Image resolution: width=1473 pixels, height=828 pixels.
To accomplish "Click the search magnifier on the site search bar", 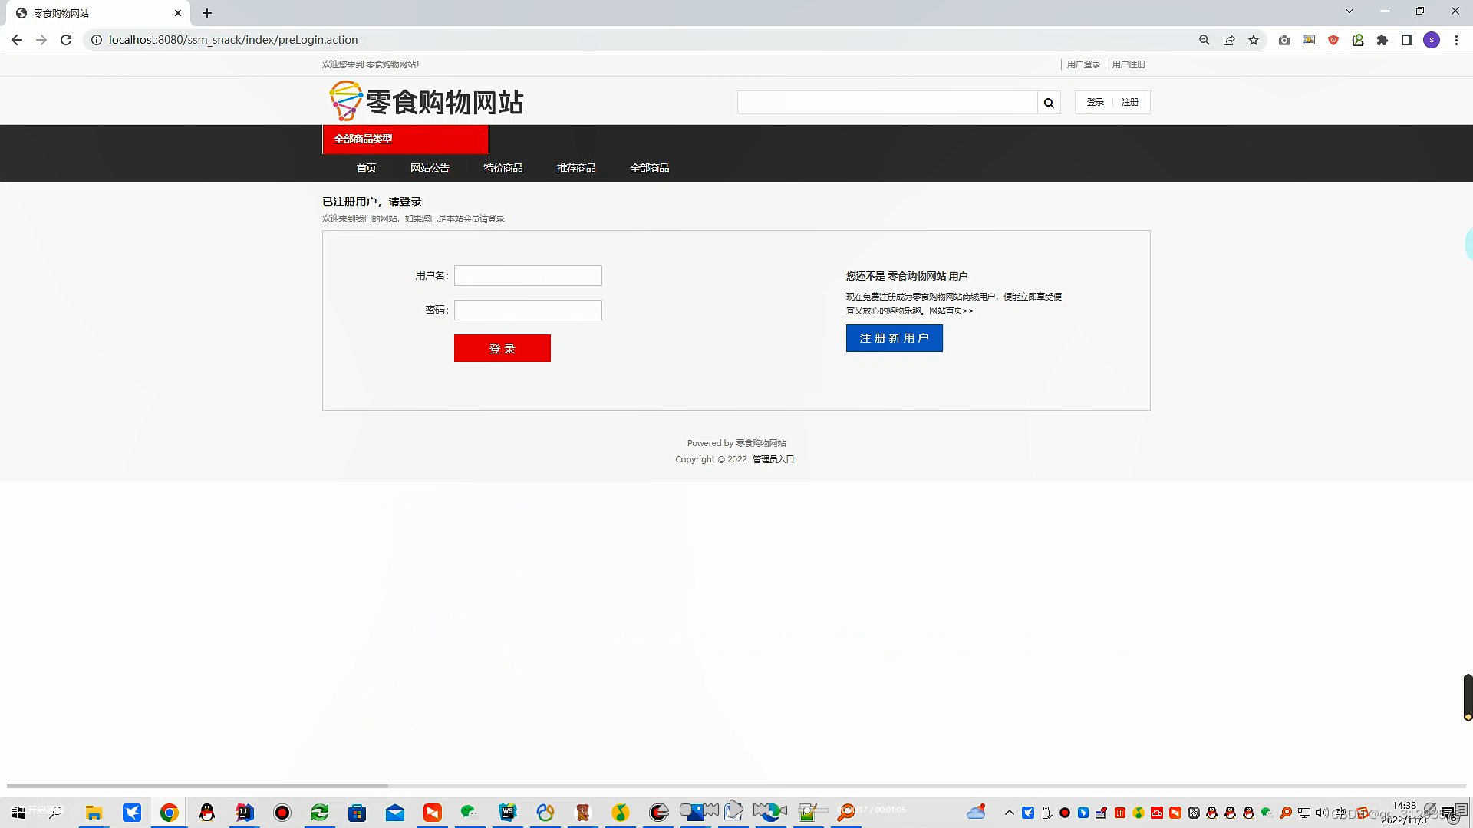I will click(1048, 102).
